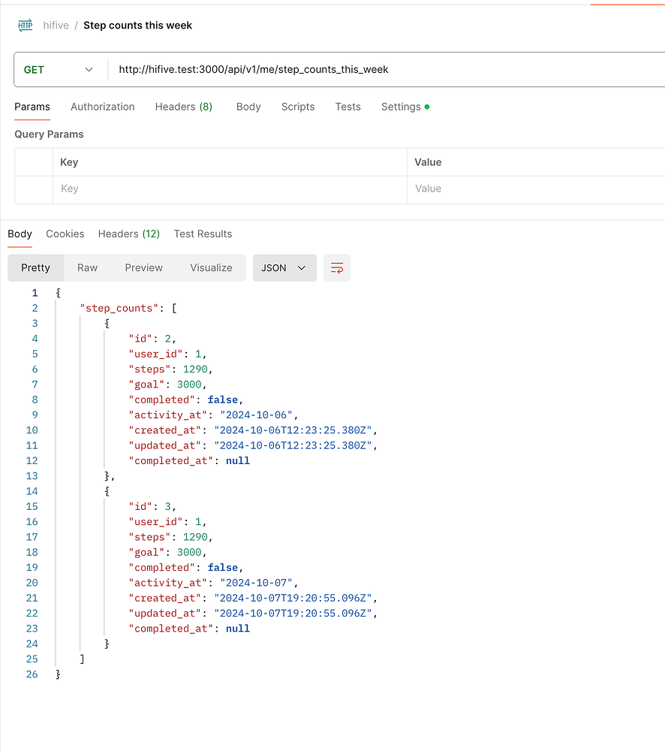Show the response Headers (12) tab
This screenshot has width=665, height=751.
coord(129,234)
